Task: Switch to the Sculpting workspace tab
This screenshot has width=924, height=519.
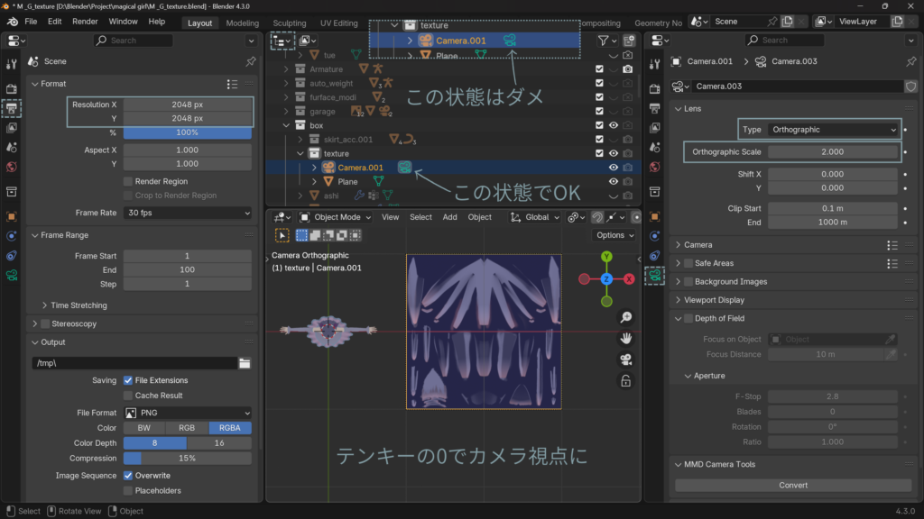Action: coord(290,23)
